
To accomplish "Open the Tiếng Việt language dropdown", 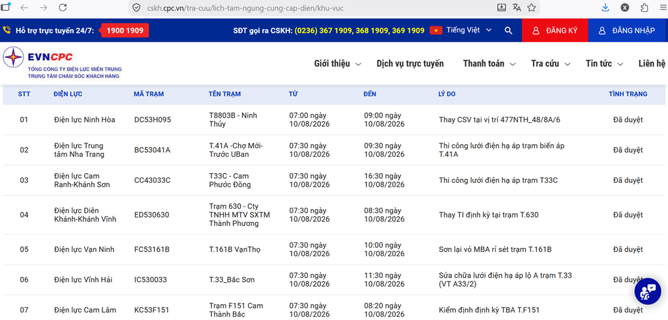I will 468,30.
